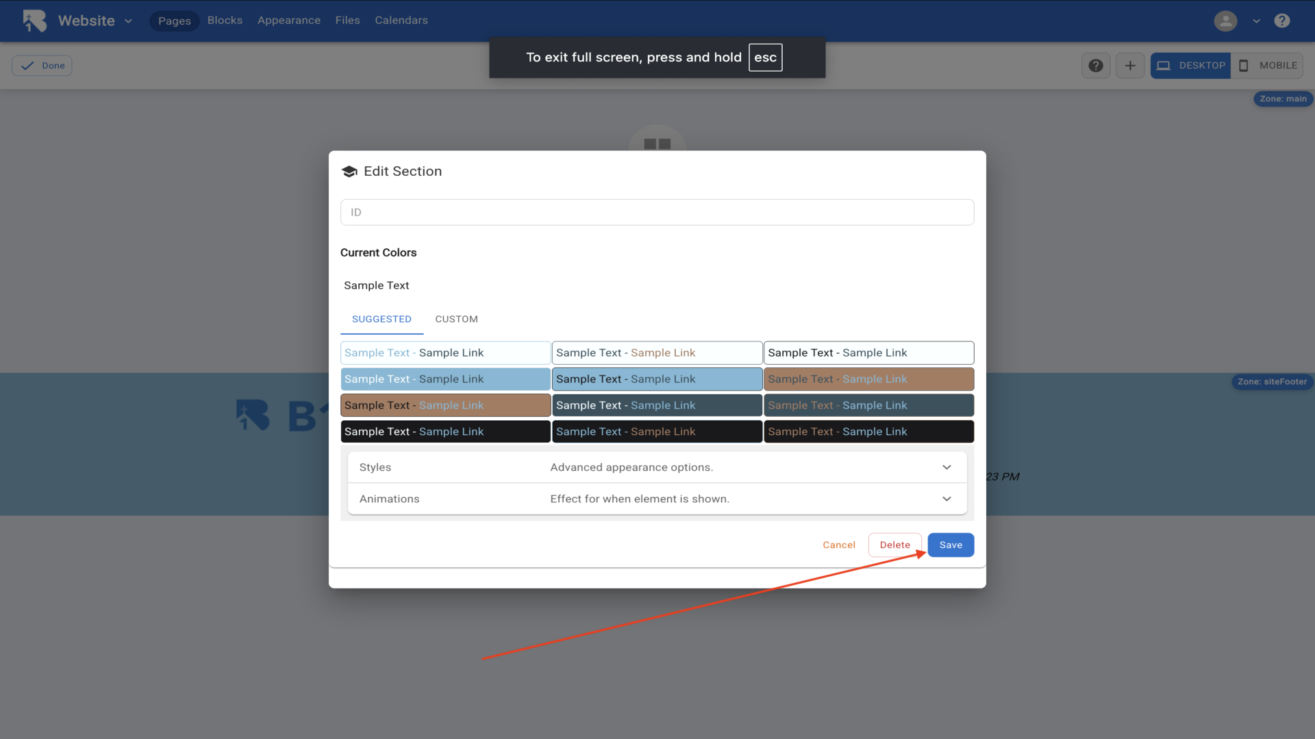Click the plus add content icon
This screenshot has width=1315, height=739.
coord(1130,66)
